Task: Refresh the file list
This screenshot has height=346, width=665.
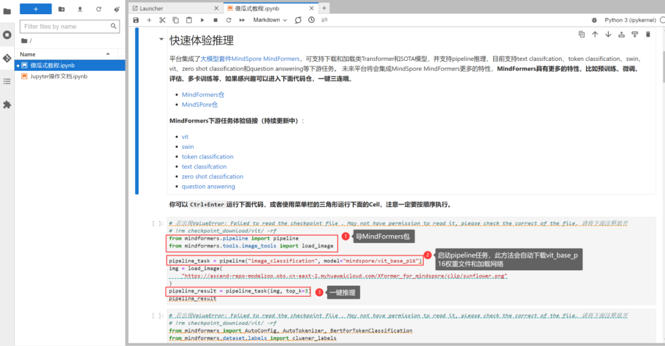Action: click(x=99, y=9)
